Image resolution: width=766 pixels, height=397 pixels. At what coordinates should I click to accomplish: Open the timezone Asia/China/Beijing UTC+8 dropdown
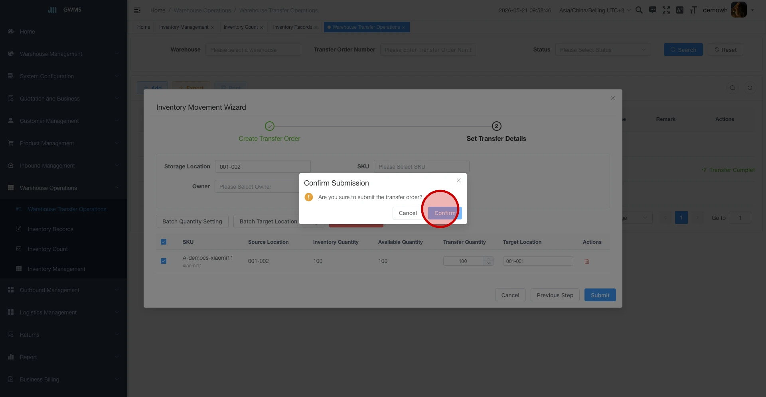[594, 10]
